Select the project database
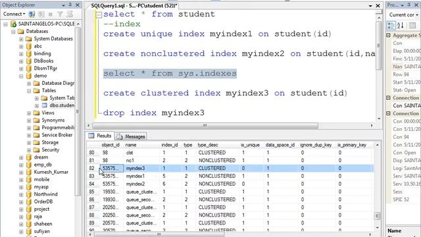This screenshot has width=421, height=237. click(38, 209)
